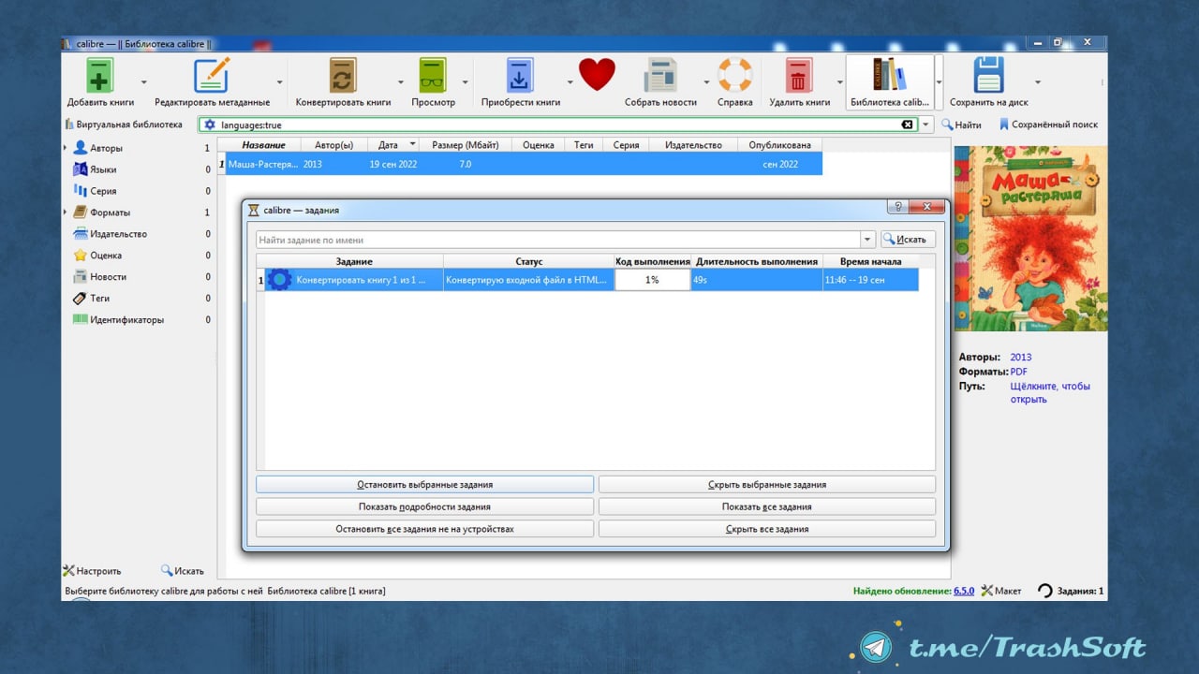Viewport: 1199px width, 674px height.
Task: Expand the Formats (Форматы) tree node
Action: 66,212
